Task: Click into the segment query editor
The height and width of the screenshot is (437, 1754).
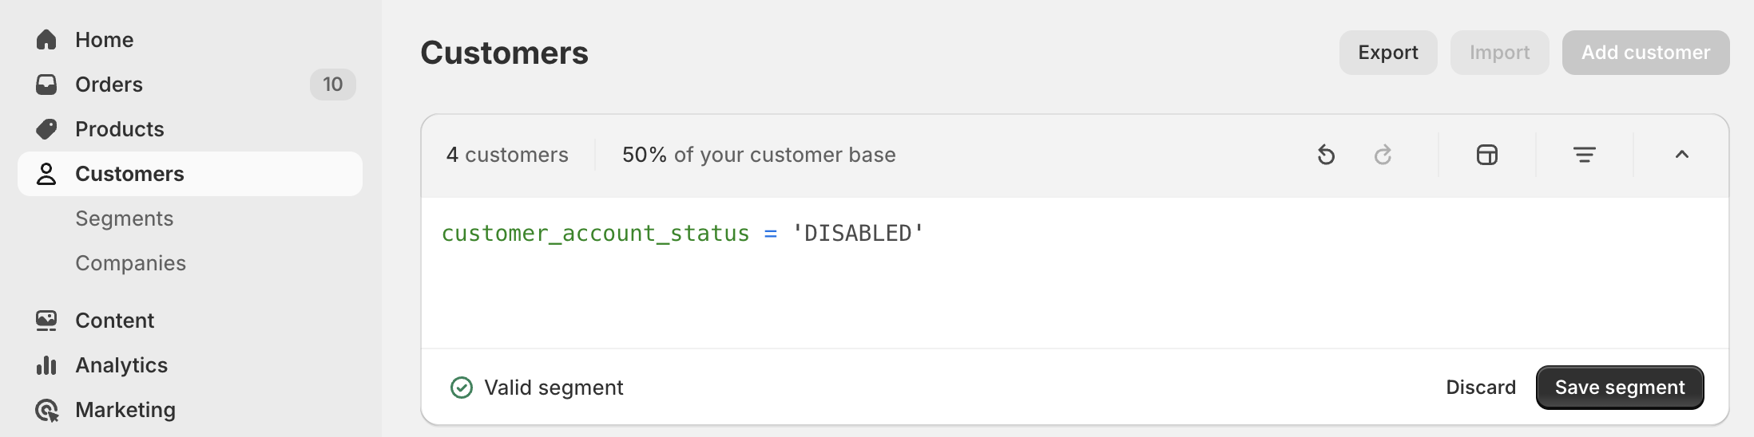Action: click(x=1075, y=273)
